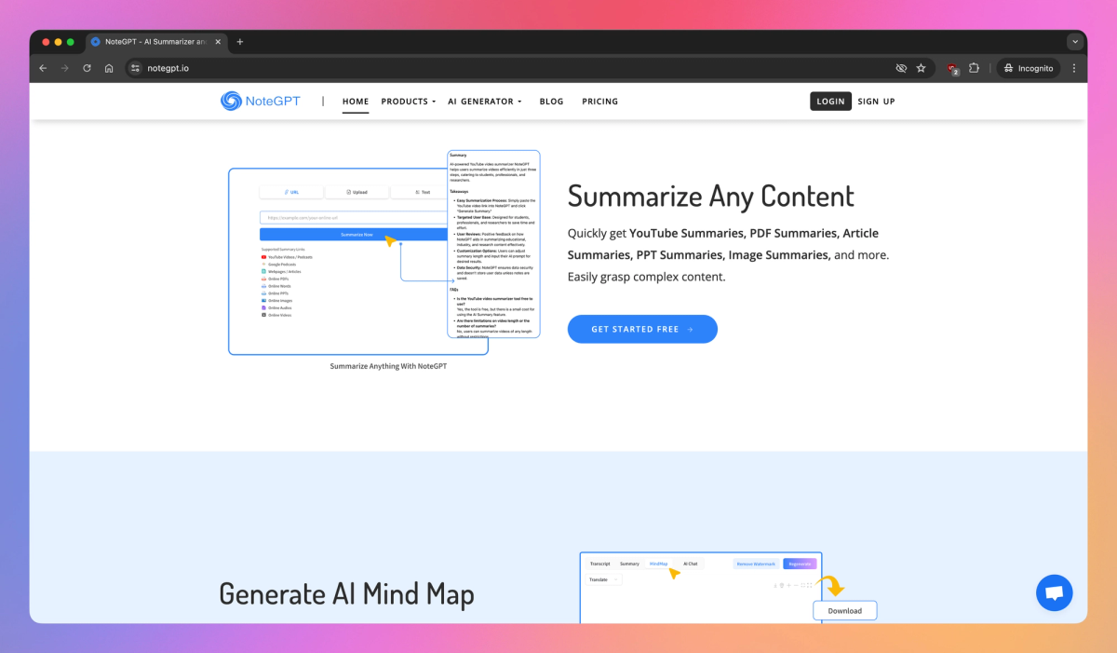Go back with the browser back arrow
Image resolution: width=1117 pixels, height=653 pixels.
click(x=43, y=68)
